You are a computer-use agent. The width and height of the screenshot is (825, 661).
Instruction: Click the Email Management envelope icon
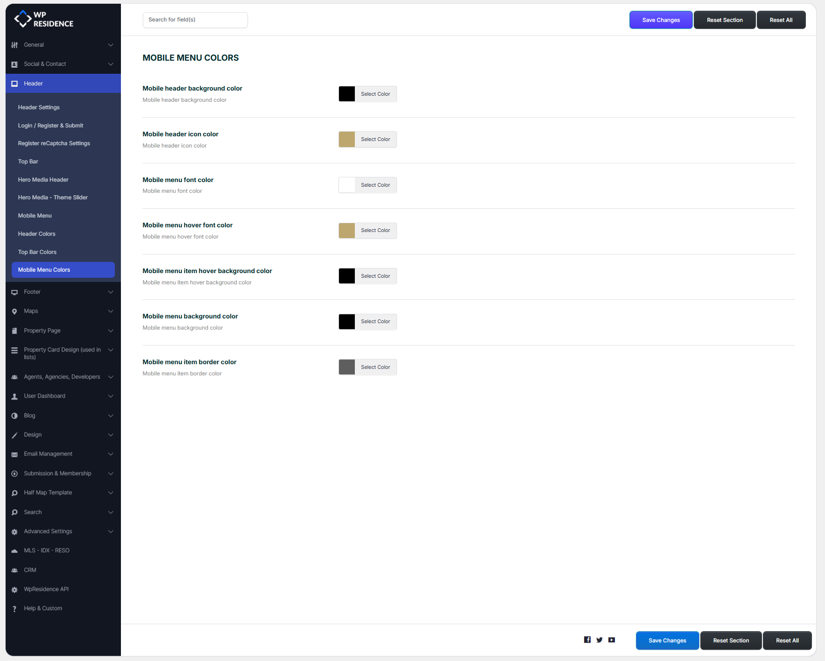pyautogui.click(x=14, y=454)
